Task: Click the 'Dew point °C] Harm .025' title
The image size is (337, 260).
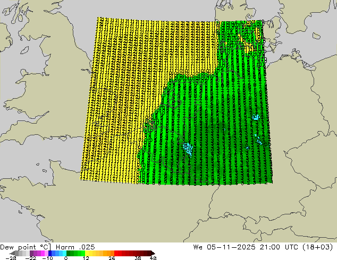Action: (x=47, y=247)
